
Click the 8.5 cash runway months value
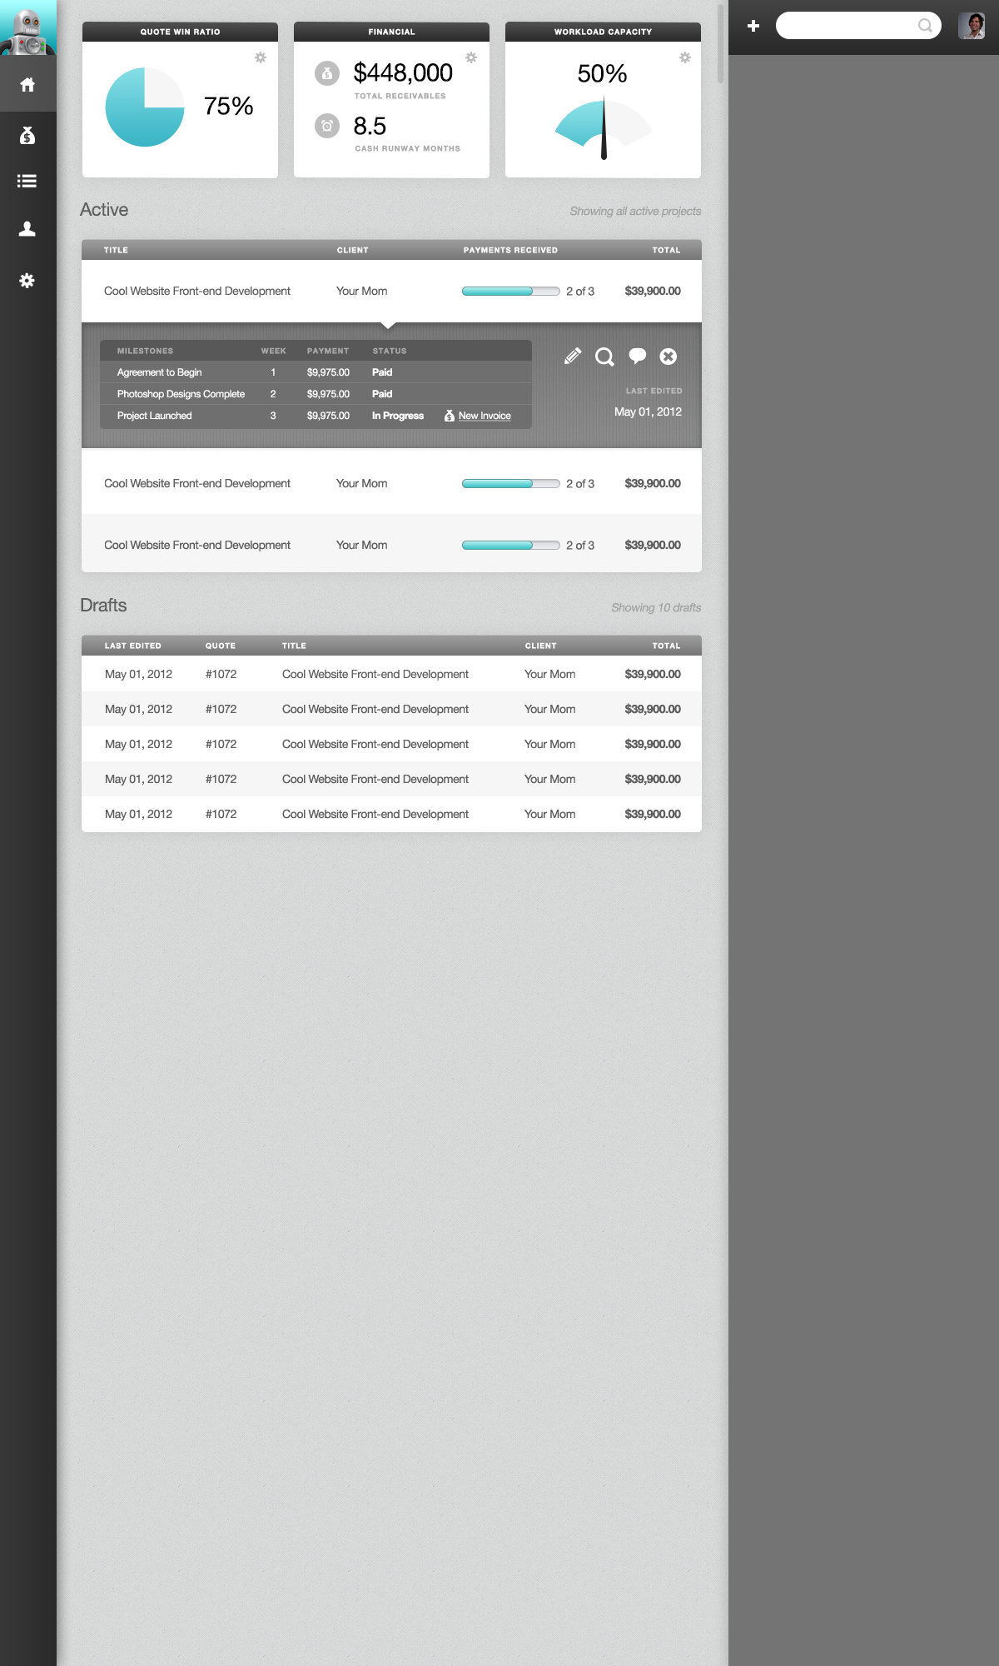point(370,126)
